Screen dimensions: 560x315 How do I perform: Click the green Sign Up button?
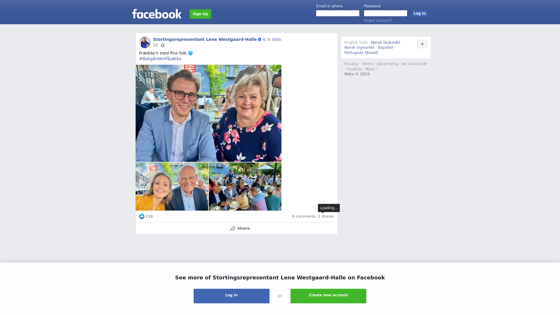click(x=200, y=14)
